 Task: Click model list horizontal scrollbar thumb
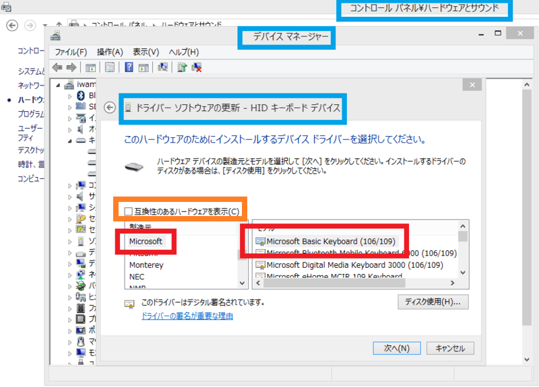335,283
